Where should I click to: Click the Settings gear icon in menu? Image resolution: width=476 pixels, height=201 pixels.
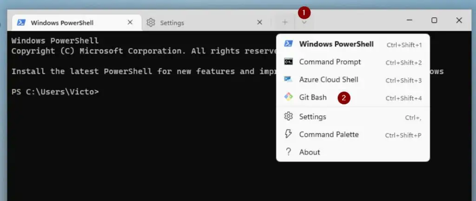[x=288, y=116]
